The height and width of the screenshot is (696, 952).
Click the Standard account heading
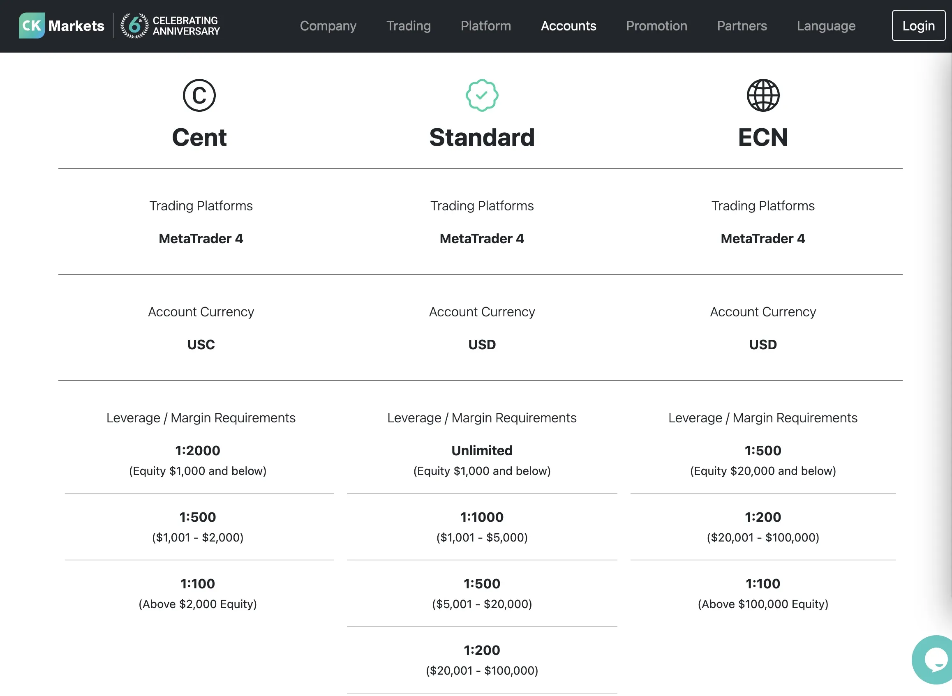pyautogui.click(x=482, y=137)
